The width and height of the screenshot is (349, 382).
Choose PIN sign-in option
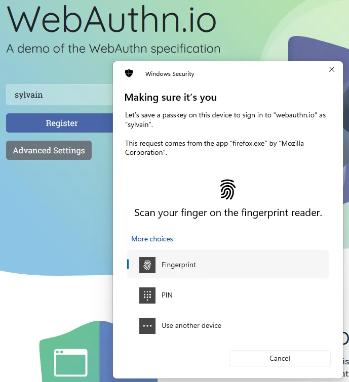pos(228,295)
